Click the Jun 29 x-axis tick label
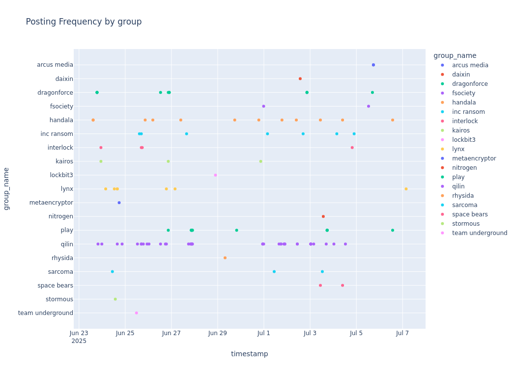The image size is (516, 368). tap(218, 333)
